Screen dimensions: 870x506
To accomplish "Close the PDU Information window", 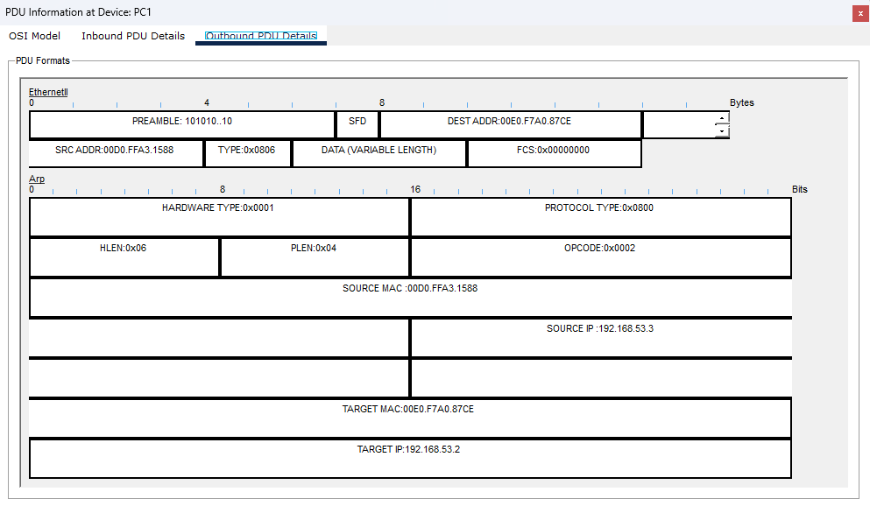I will click(x=860, y=13).
